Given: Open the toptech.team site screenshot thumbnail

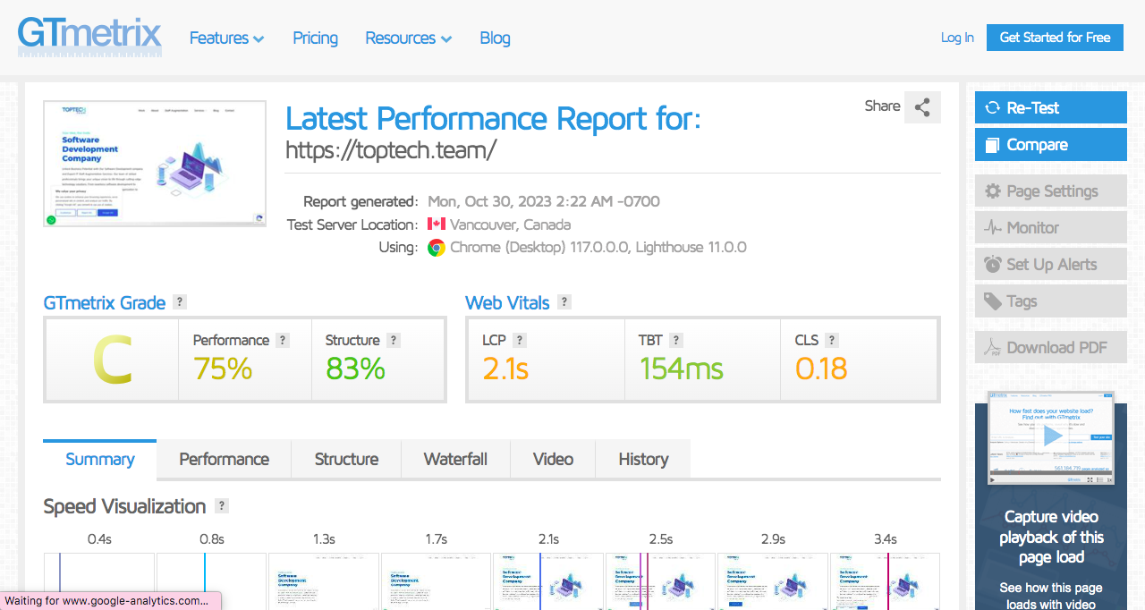Looking at the screenshot, I should point(155,164).
